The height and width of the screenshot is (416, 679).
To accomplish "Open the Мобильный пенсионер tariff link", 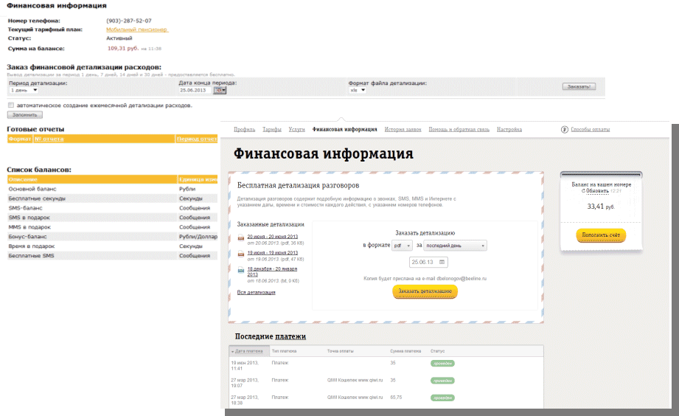I will 137,30.
